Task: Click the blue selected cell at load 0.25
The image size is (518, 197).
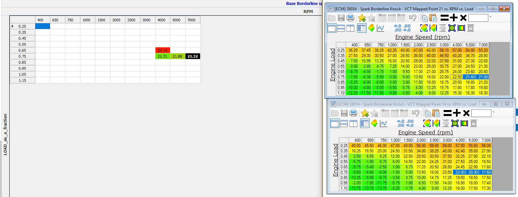Action: click(x=42, y=26)
